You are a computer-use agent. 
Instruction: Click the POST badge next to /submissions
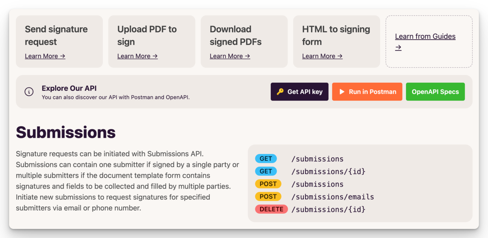click(268, 184)
